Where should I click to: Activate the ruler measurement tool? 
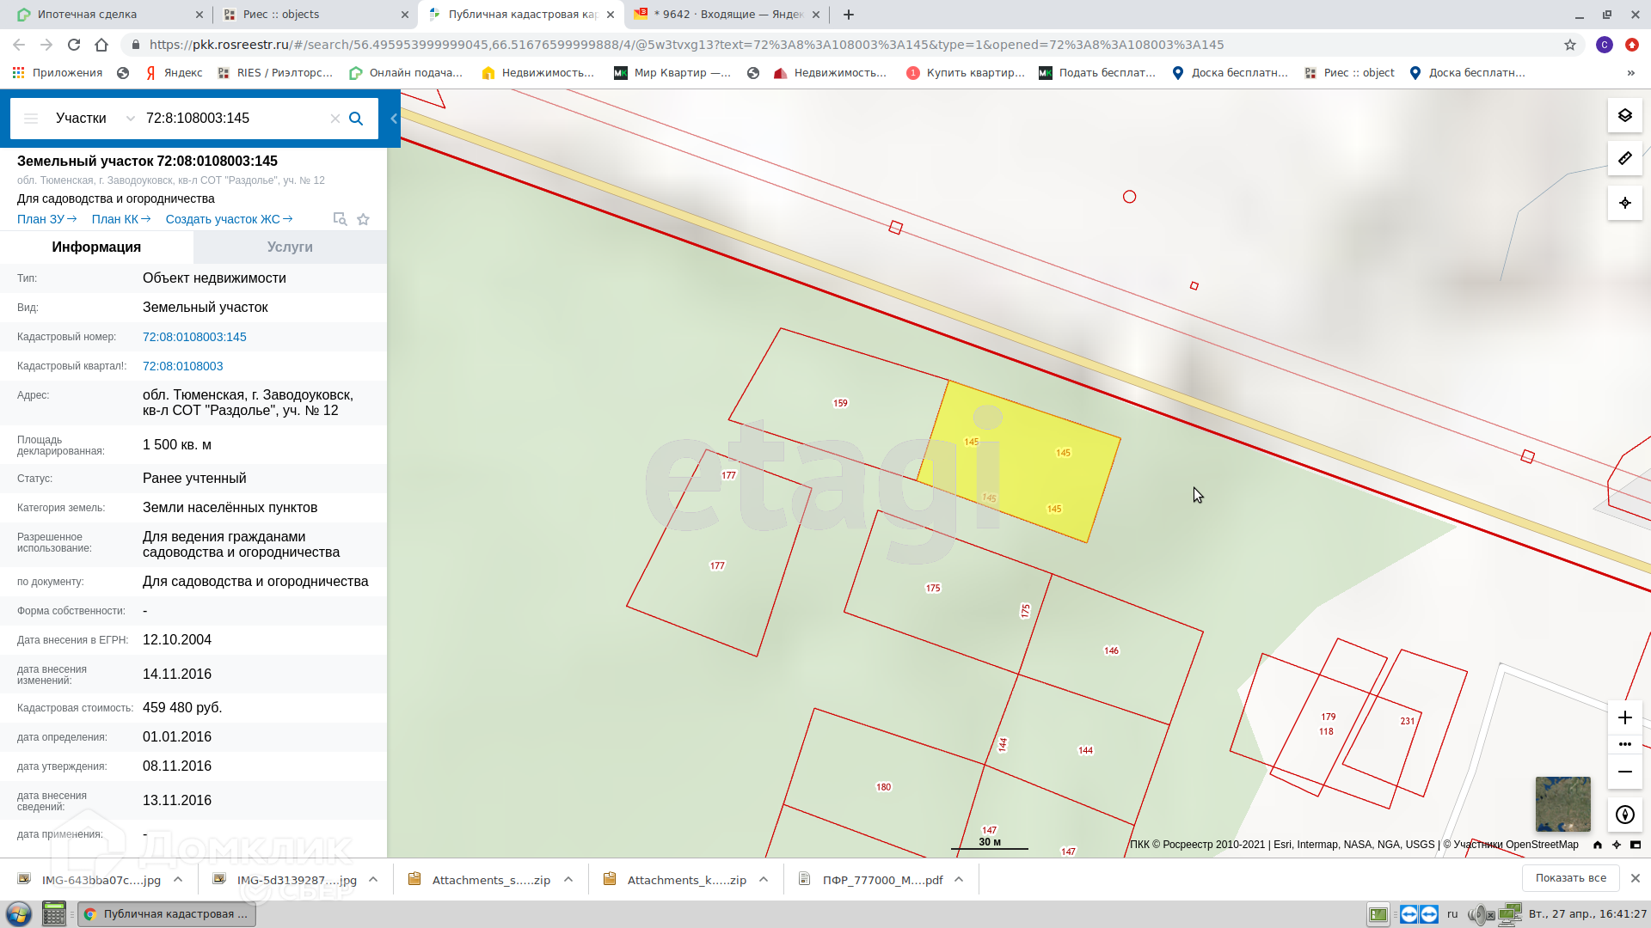point(1624,159)
